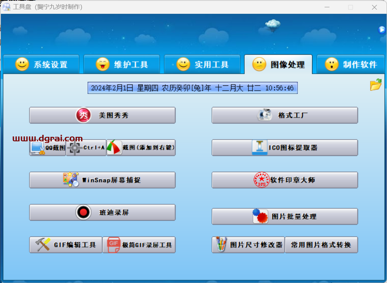The image size is (387, 283).
Task: Open 常用图片格式转换
Action: [x=321, y=245]
